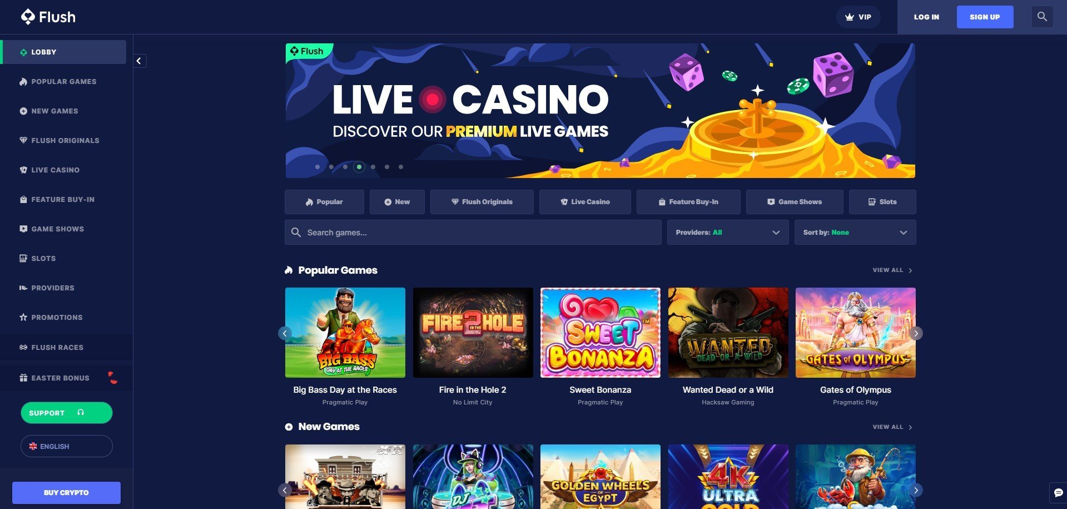Viewport: 1067px width, 509px height.
Task: Open the Sweet Bonanza game thumbnail
Action: [601, 333]
